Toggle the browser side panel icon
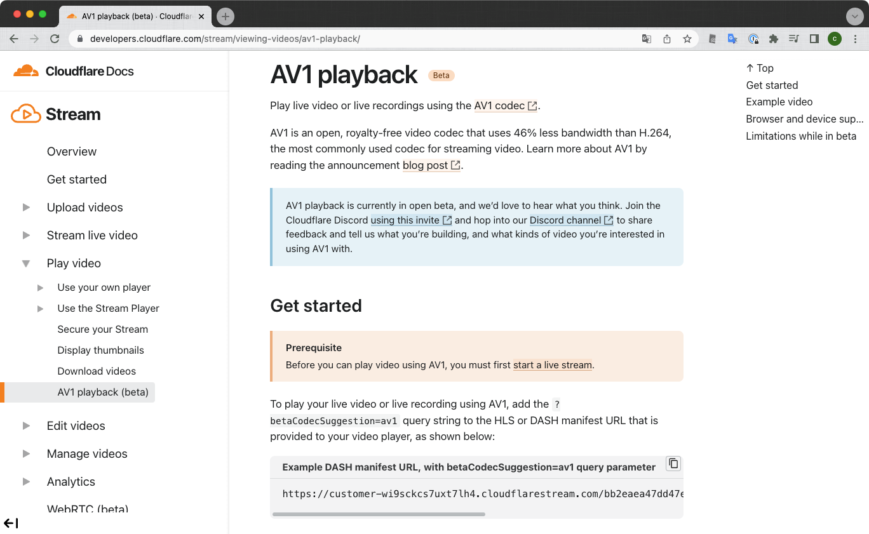The width and height of the screenshot is (869, 534). [814, 39]
